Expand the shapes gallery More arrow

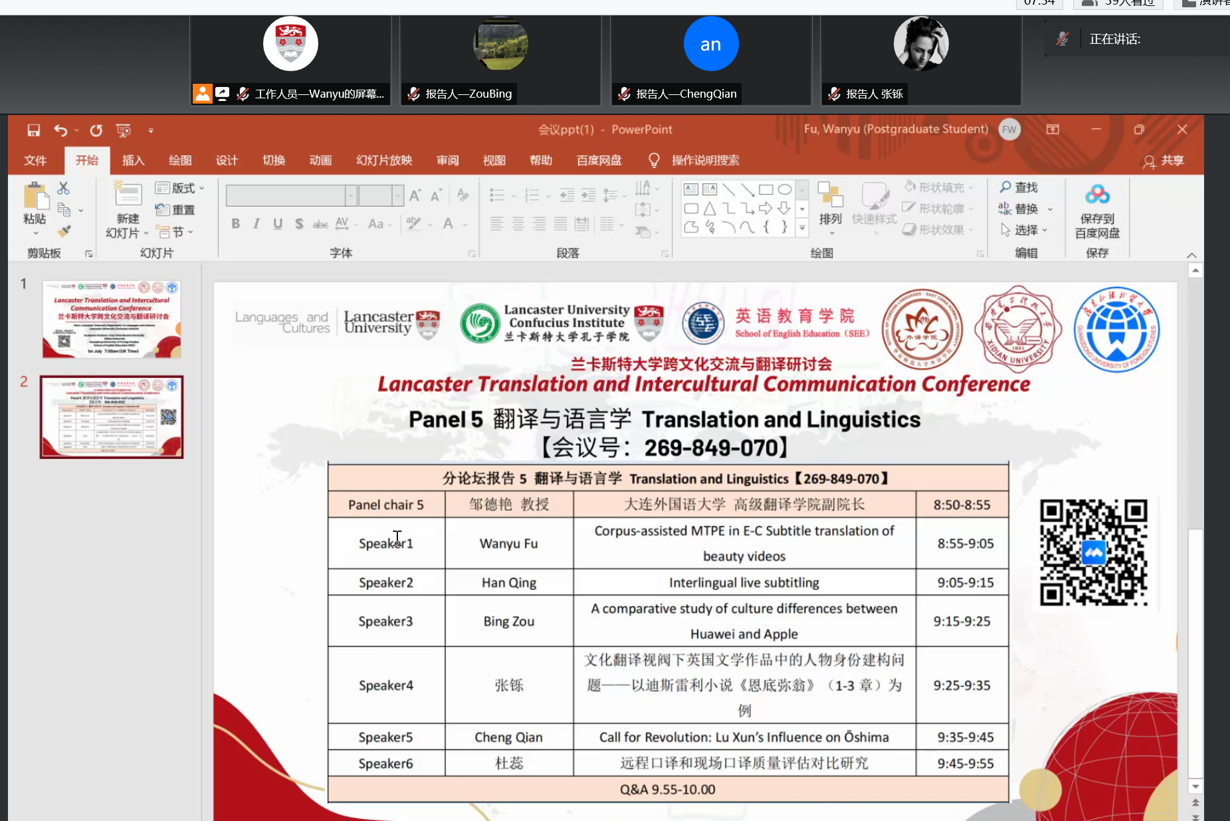pyautogui.click(x=802, y=228)
